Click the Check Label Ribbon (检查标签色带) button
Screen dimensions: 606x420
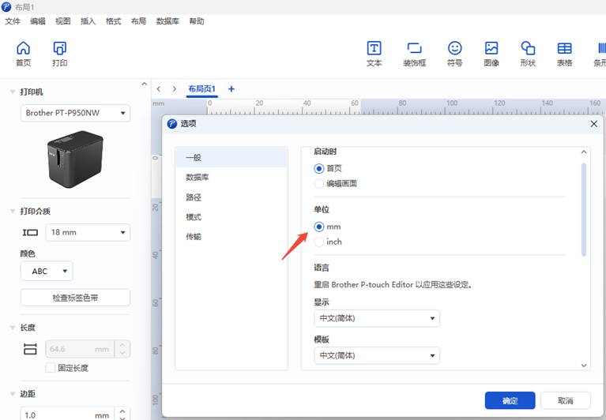coord(75,298)
